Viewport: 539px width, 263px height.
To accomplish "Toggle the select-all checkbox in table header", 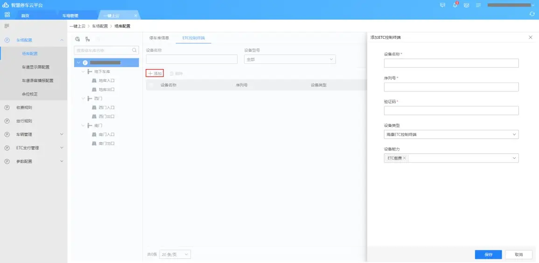I will coord(151,85).
